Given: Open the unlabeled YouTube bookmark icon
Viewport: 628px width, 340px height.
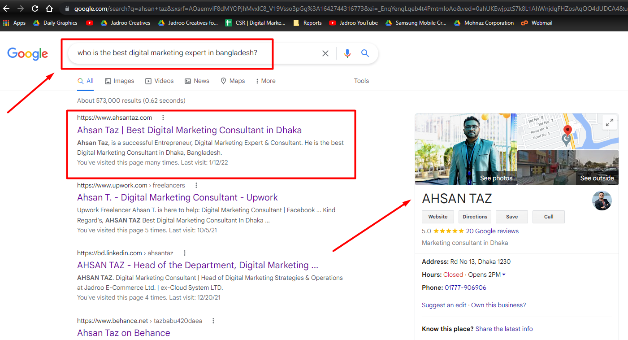Looking at the screenshot, I should (90, 23).
